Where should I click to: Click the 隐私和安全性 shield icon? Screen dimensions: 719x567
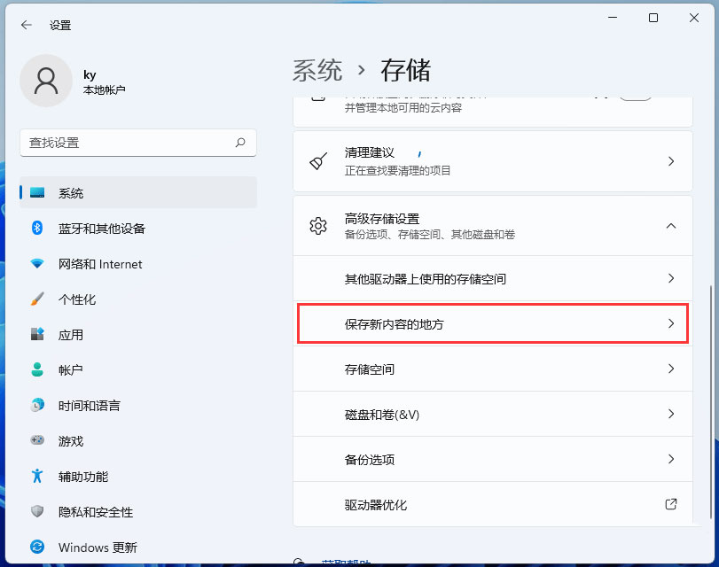37,512
